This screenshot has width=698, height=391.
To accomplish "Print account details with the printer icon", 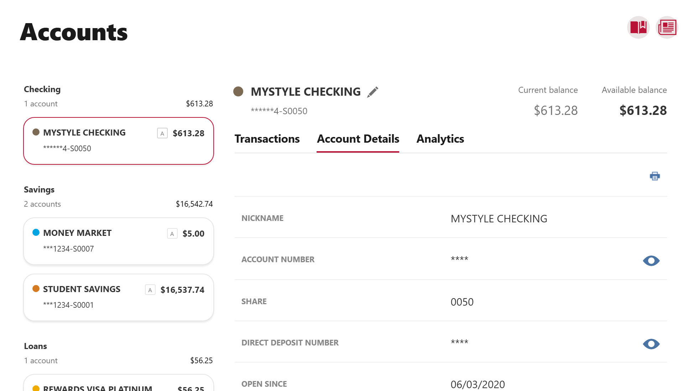I will (x=655, y=176).
